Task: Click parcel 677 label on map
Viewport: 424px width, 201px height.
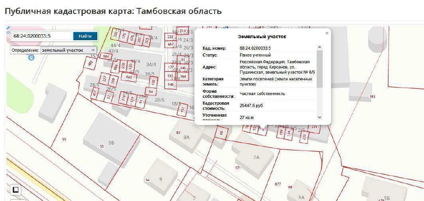Action: [x=278, y=184]
